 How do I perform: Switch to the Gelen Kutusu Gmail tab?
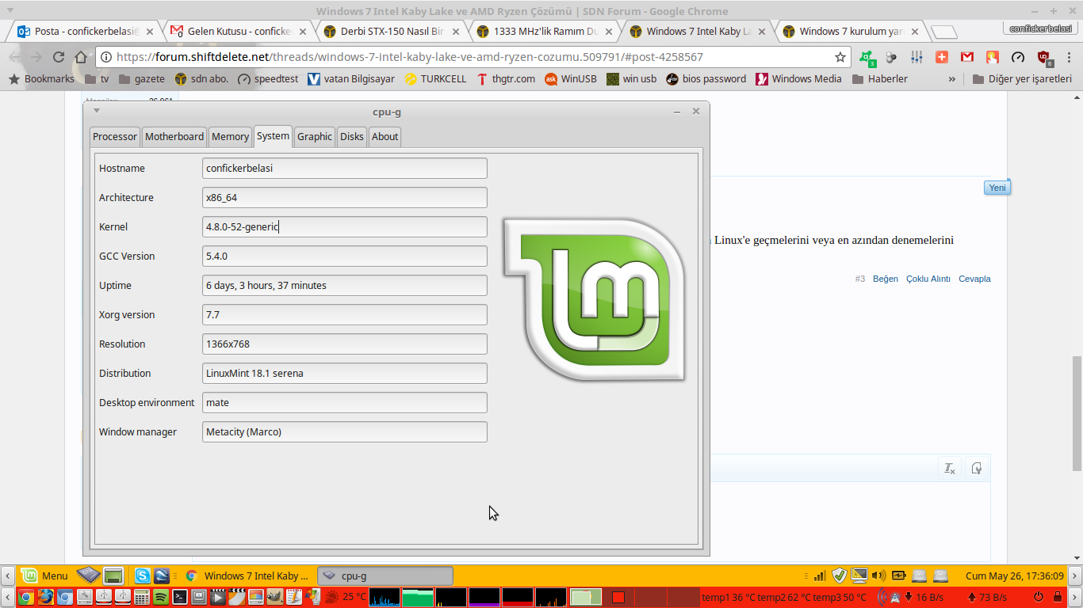[x=239, y=32]
